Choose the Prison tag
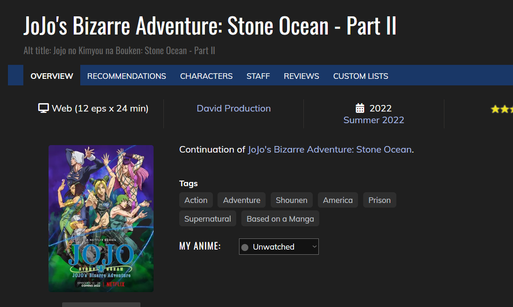513x307 pixels. point(379,200)
